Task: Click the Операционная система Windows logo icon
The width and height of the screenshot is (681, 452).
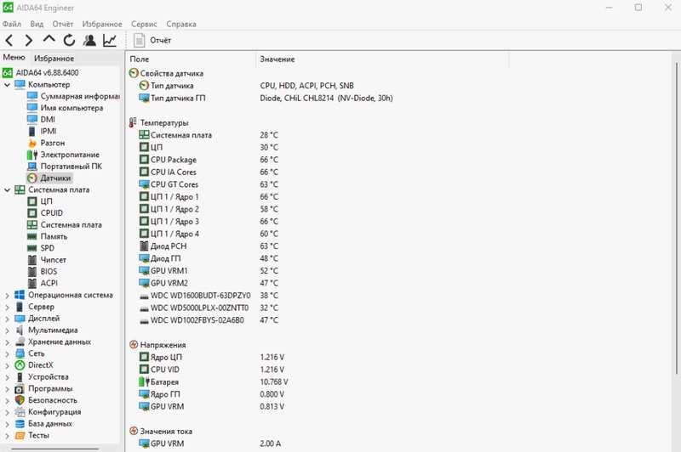Action: pyautogui.click(x=20, y=295)
